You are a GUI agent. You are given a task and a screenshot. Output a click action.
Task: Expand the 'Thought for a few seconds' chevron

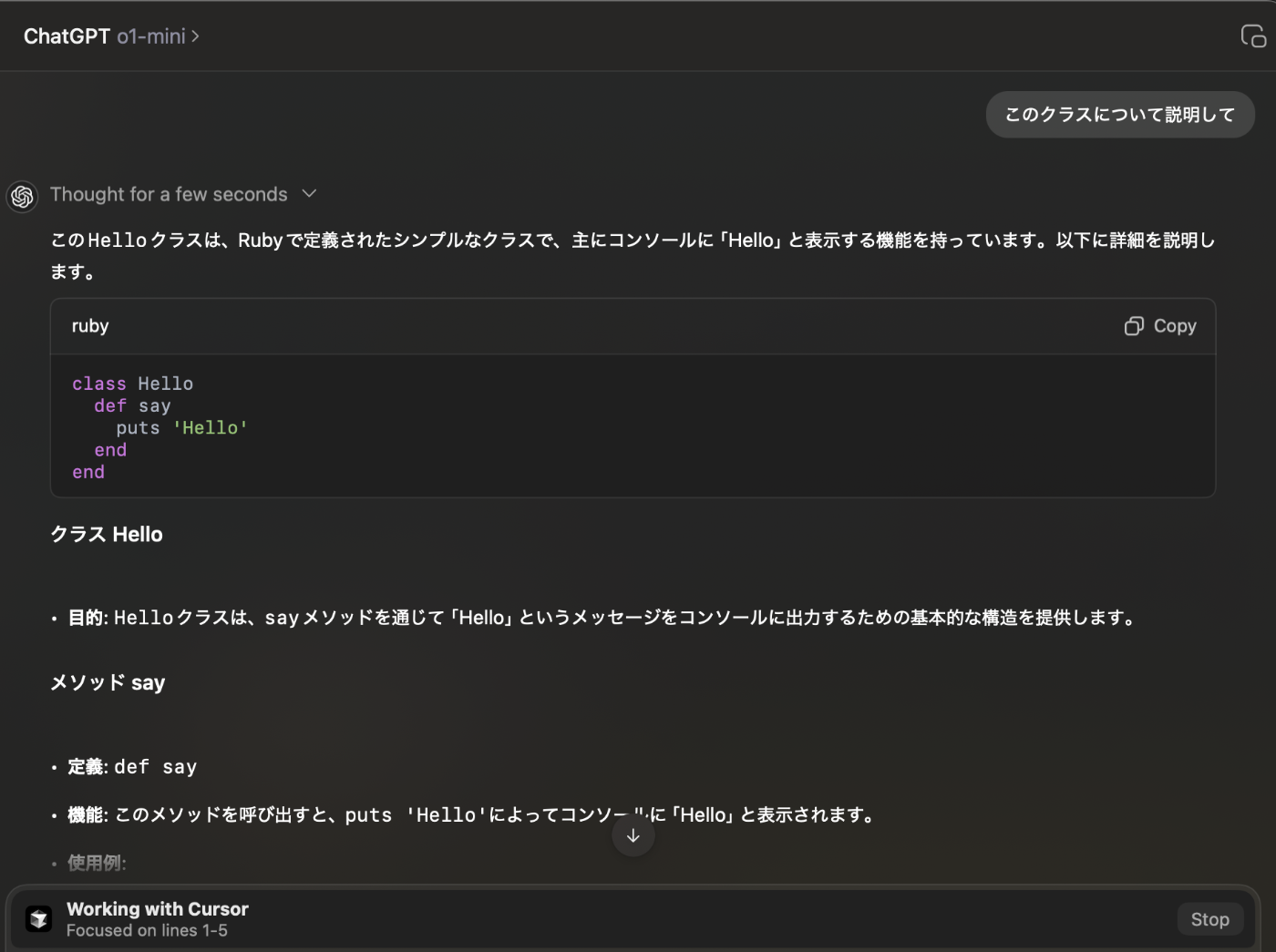(309, 194)
